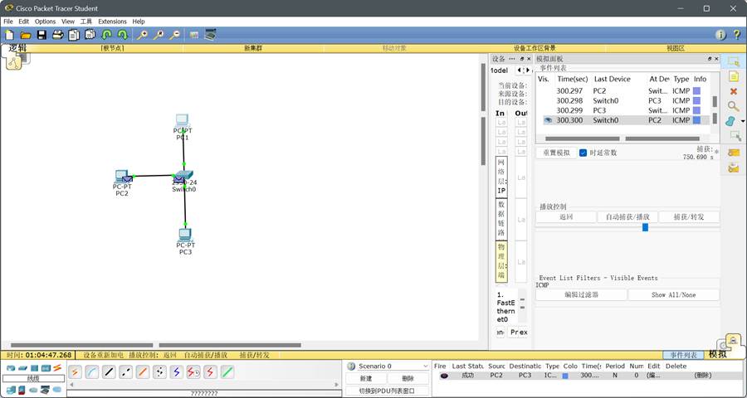Select the 300.298 Switch0 event row
Screen dimensions: 747x398
624,100
